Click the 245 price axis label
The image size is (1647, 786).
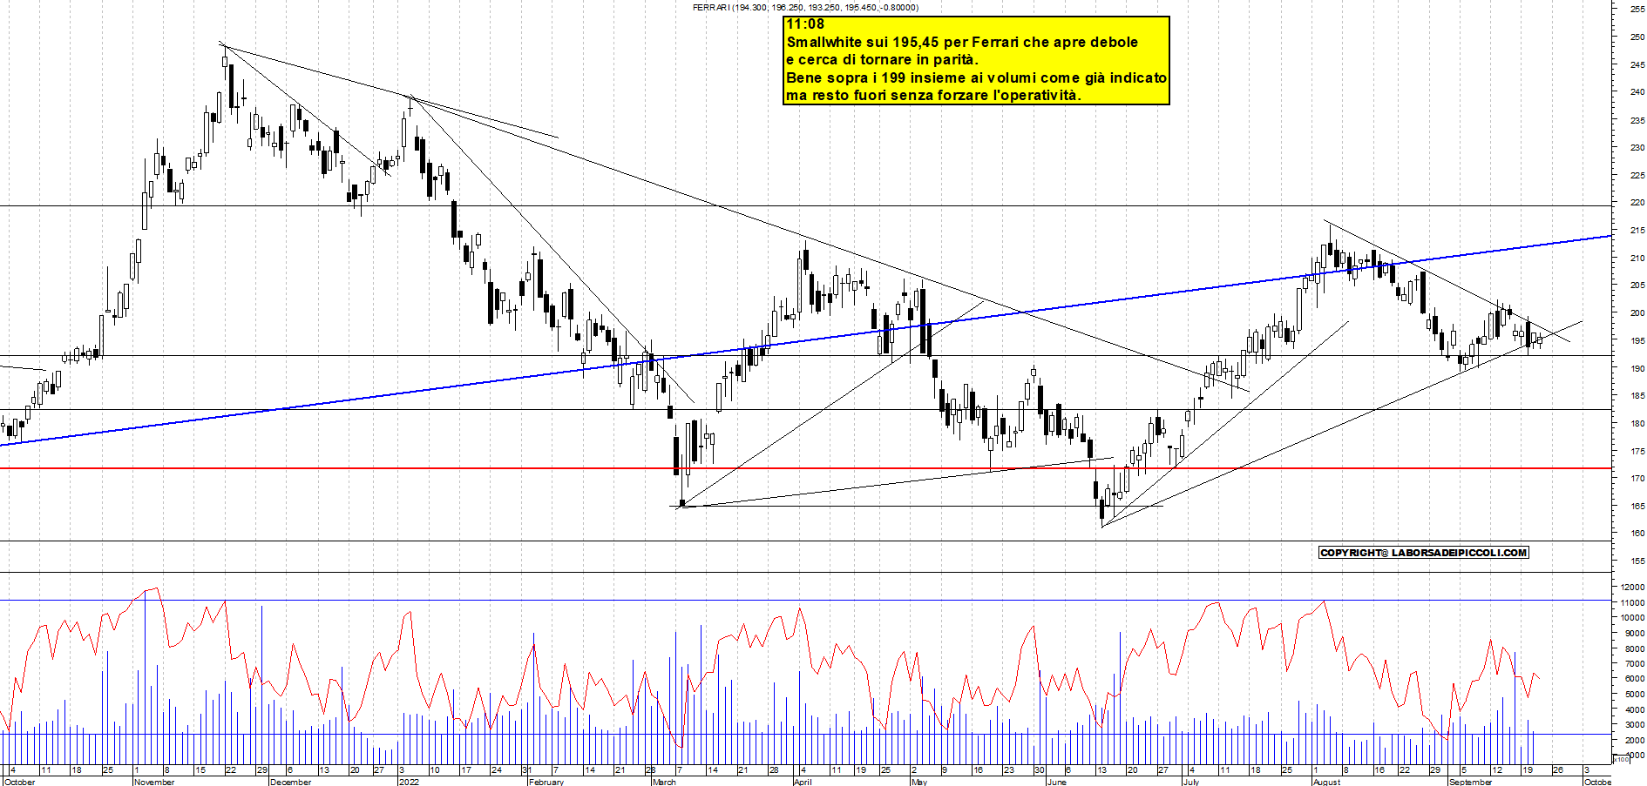[x=1637, y=64]
